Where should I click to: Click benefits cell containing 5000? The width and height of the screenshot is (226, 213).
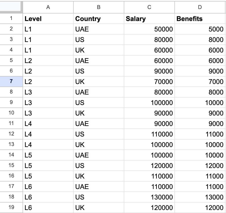pyautogui.click(x=200, y=29)
